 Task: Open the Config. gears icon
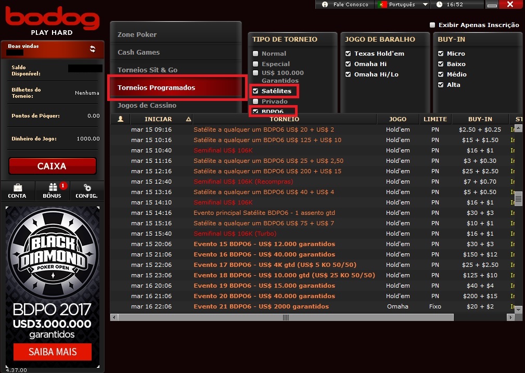pyautogui.click(x=87, y=187)
